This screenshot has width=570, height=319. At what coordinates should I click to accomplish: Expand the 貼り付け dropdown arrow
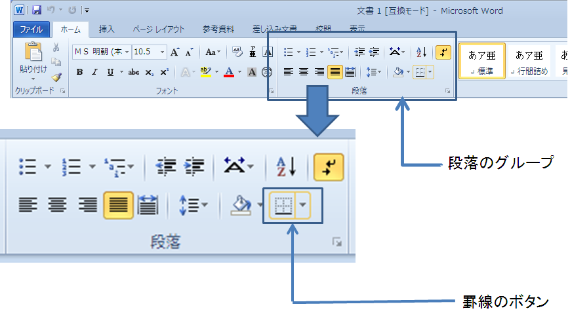tap(33, 79)
